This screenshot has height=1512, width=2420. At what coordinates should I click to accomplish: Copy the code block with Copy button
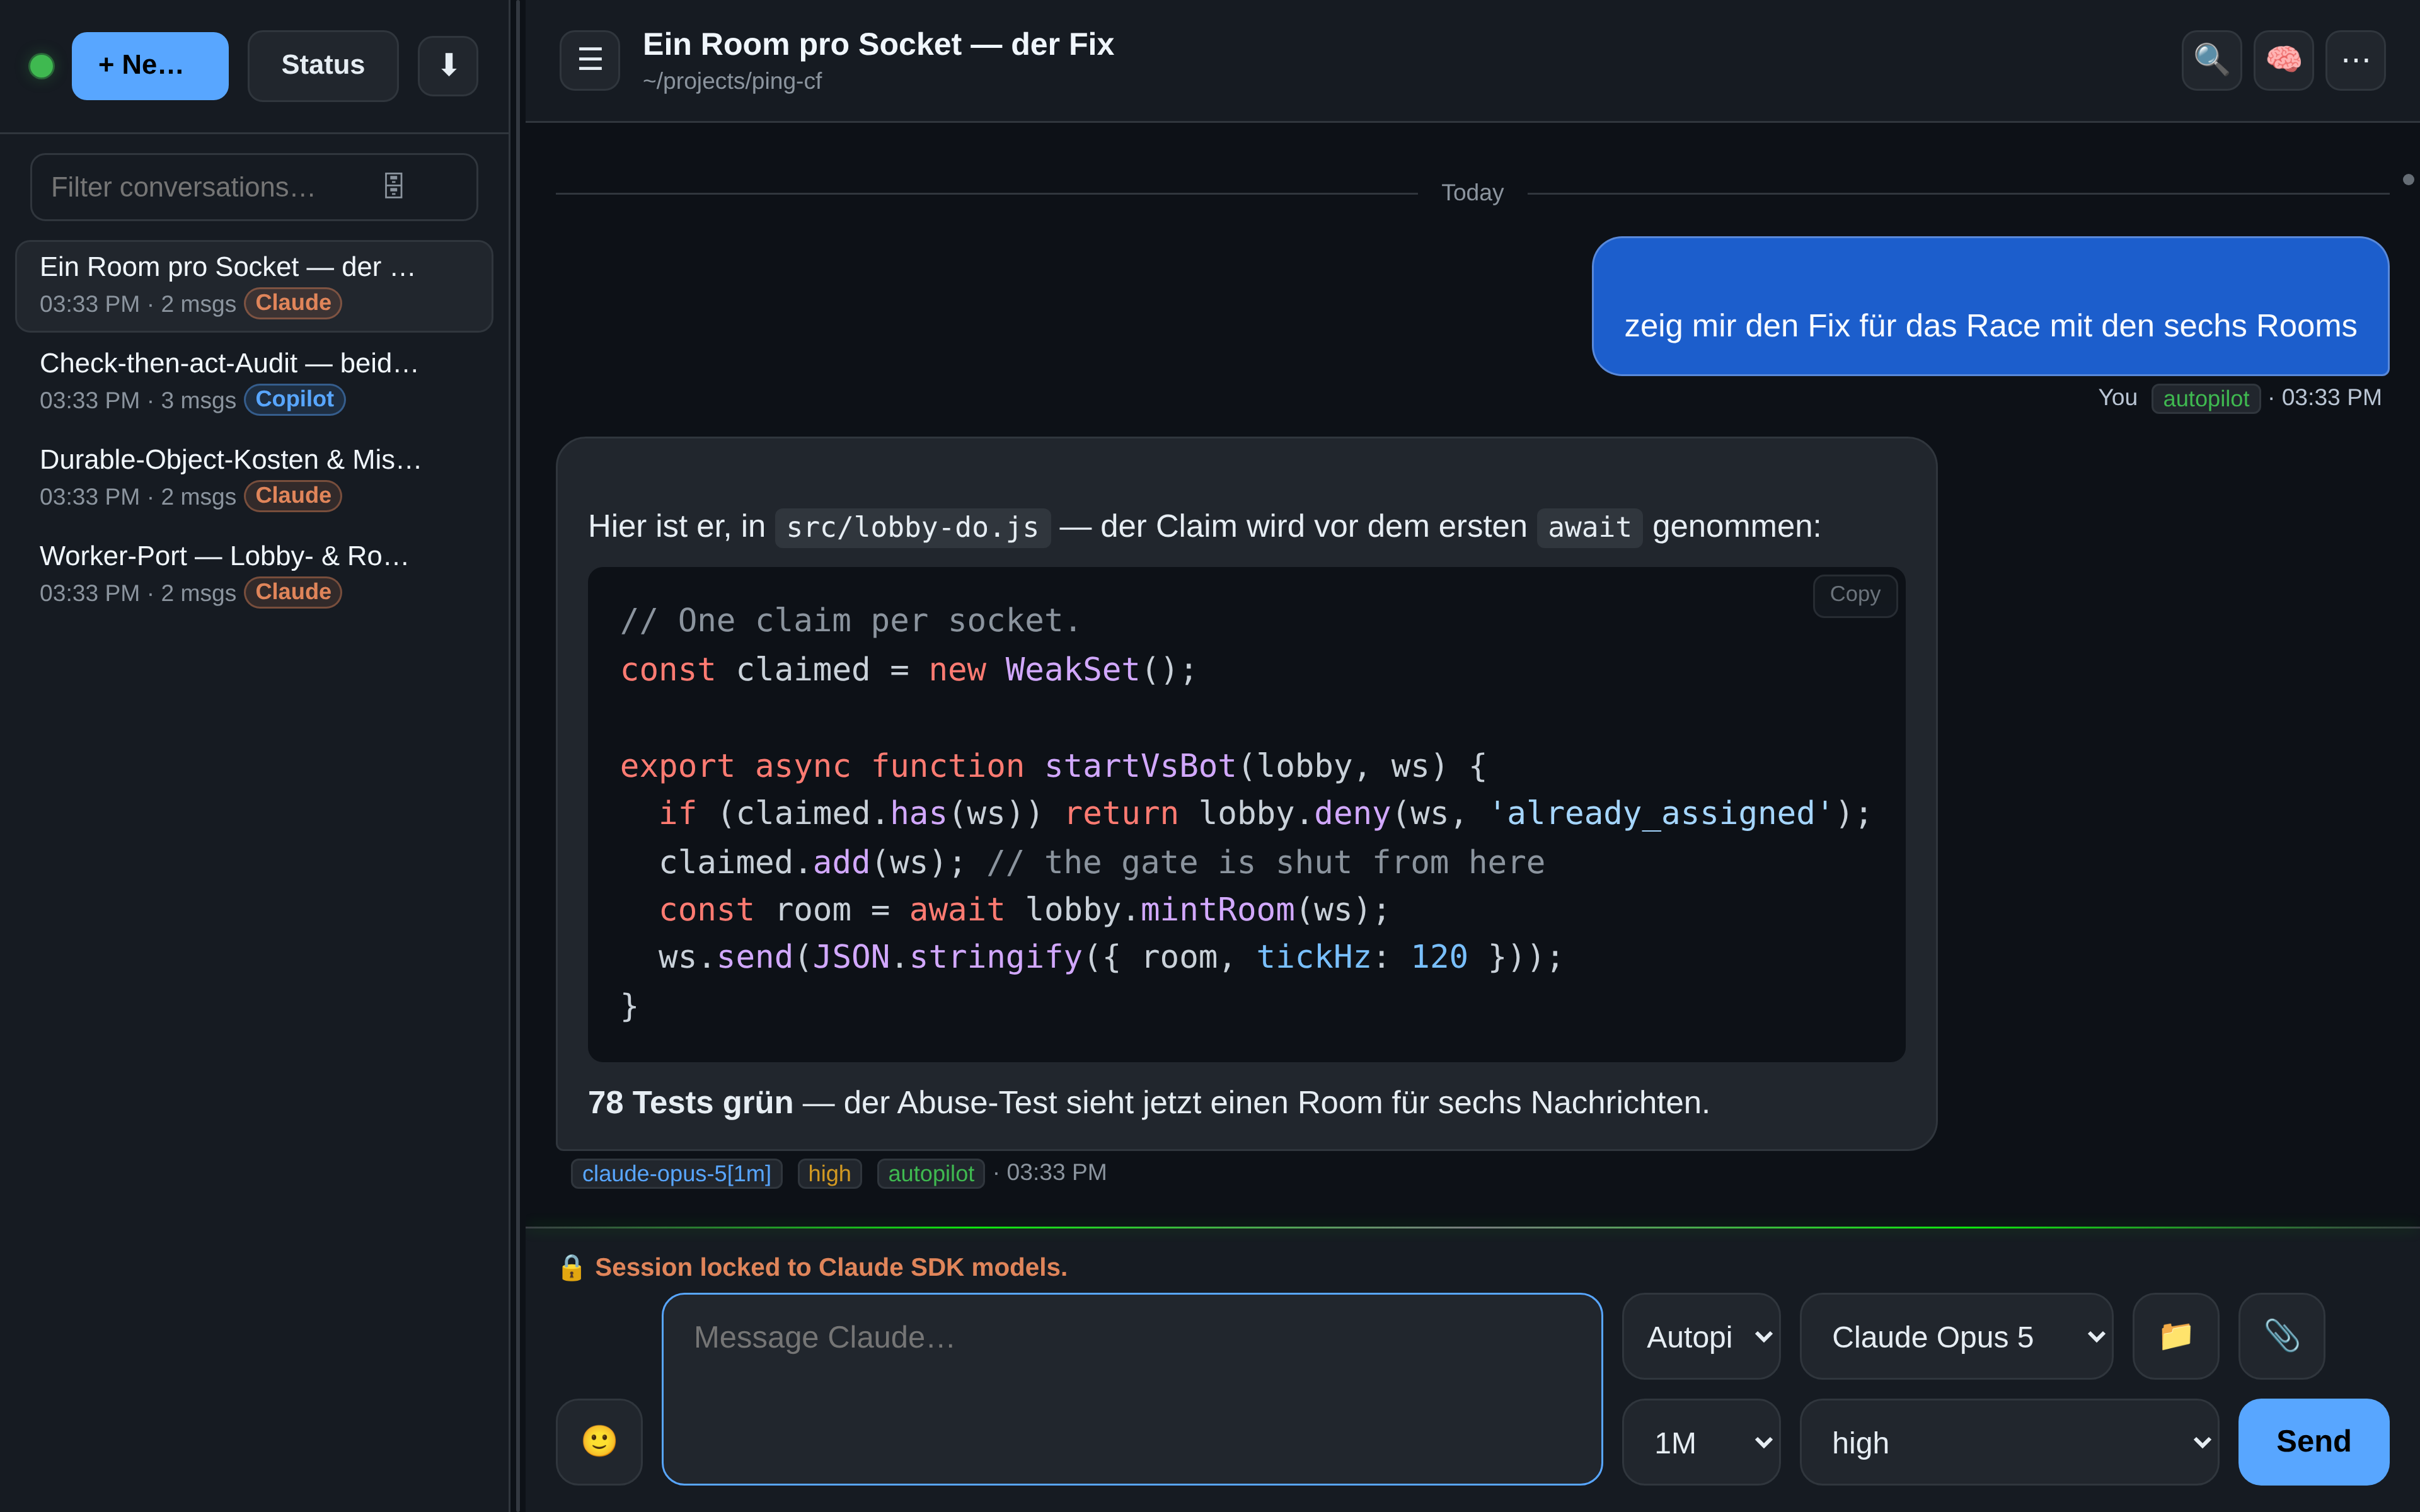tap(1855, 595)
